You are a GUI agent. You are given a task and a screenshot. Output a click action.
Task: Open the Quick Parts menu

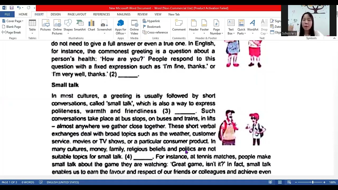point(241,27)
